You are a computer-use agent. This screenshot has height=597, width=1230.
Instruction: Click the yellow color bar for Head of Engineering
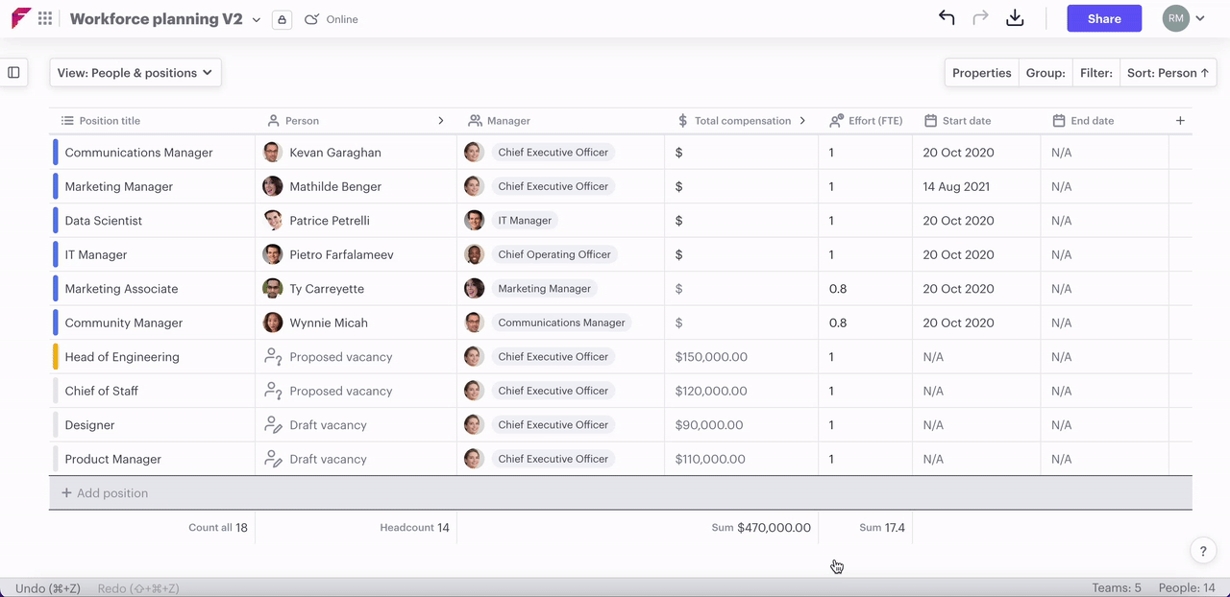[x=56, y=357]
